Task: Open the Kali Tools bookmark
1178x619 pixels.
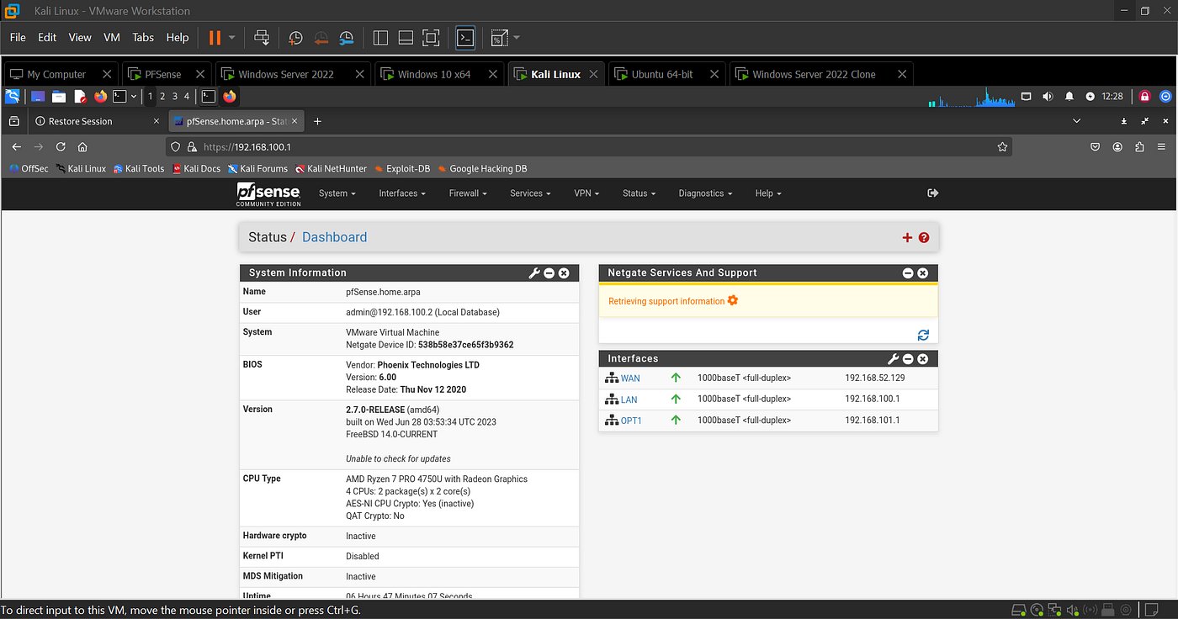Action: pyautogui.click(x=139, y=168)
